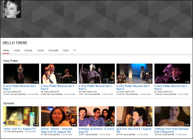193x139 pixels.
Task: Open A Very Potter Musical Act 1 Part 2 title
Action: click(57, 87)
